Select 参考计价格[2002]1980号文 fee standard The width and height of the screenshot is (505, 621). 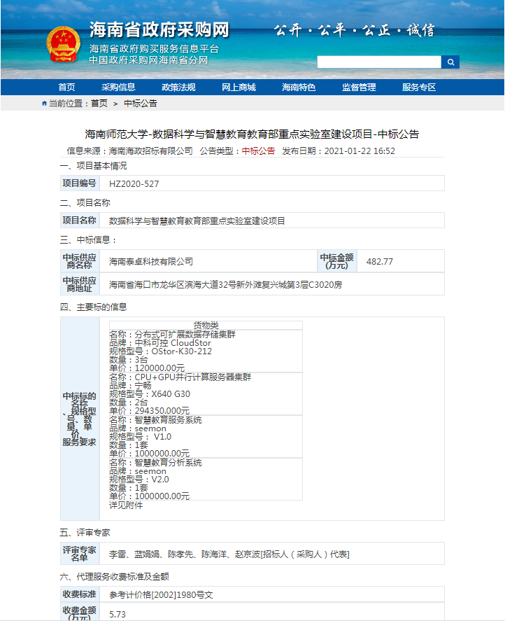pos(161,595)
